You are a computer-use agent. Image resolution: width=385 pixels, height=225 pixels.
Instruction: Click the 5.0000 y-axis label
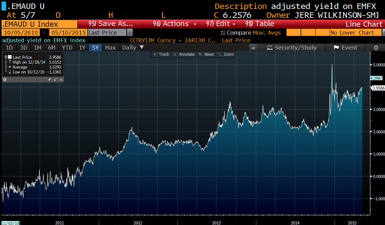378,65
